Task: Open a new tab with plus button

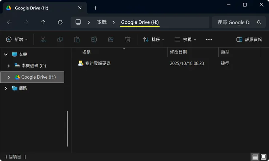Action: click(x=95, y=8)
